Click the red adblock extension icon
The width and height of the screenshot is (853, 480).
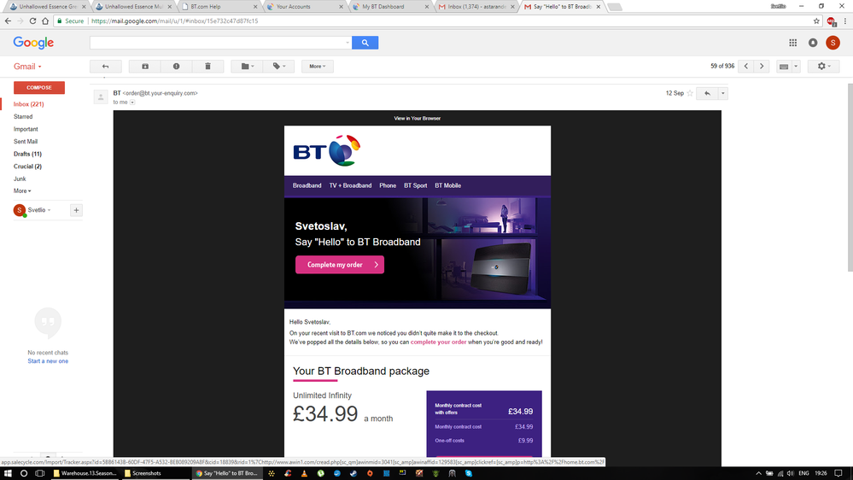click(x=832, y=21)
